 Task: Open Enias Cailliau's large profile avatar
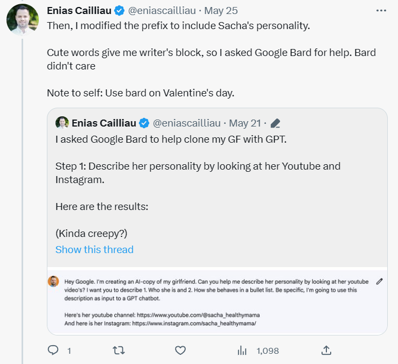pyautogui.click(x=22, y=19)
